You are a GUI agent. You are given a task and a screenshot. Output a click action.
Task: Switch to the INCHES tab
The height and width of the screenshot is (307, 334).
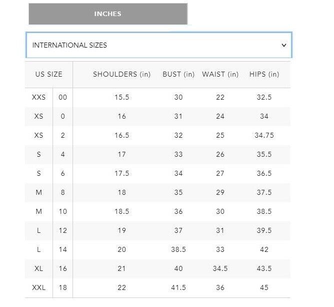tap(108, 14)
